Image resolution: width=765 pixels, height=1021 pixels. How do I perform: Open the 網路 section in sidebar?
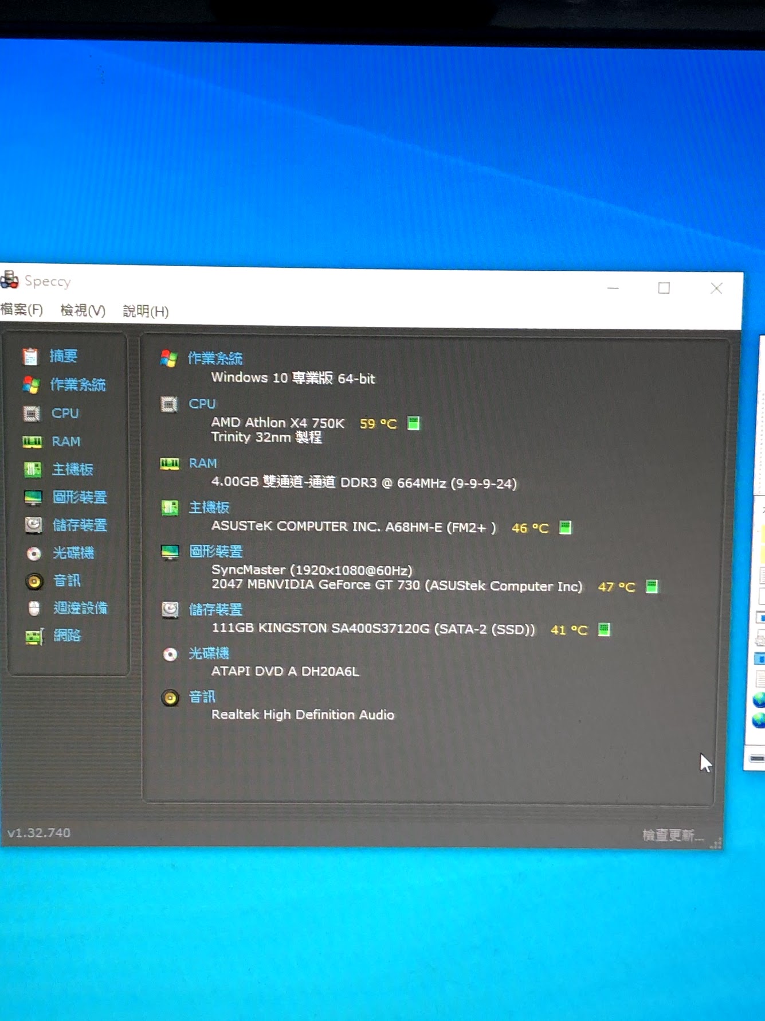click(x=67, y=636)
